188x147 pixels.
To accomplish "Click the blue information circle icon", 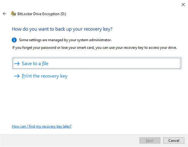I will coord(14,40).
